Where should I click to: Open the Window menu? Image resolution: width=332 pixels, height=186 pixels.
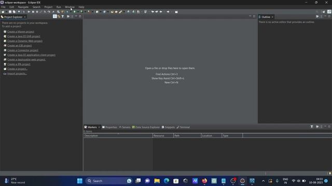tap(70, 7)
